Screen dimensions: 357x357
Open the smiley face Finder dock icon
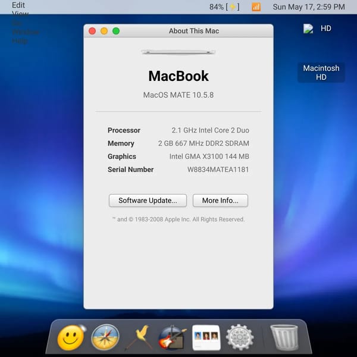click(x=71, y=337)
